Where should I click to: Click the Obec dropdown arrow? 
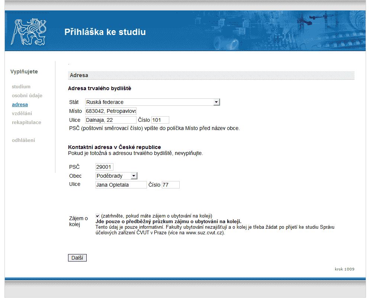(x=134, y=176)
